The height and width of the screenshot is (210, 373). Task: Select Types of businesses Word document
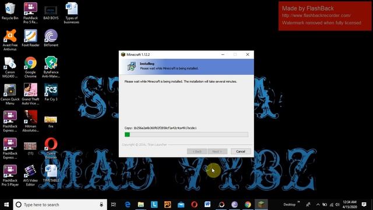71,13
